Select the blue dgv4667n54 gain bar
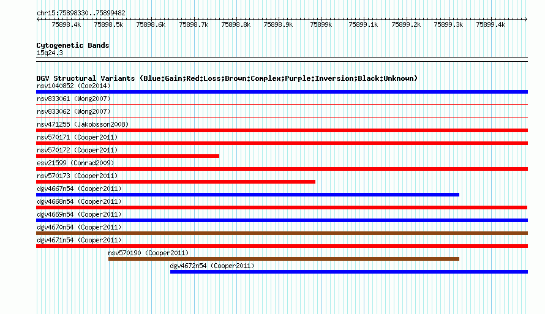545x314 pixels. 247,195
